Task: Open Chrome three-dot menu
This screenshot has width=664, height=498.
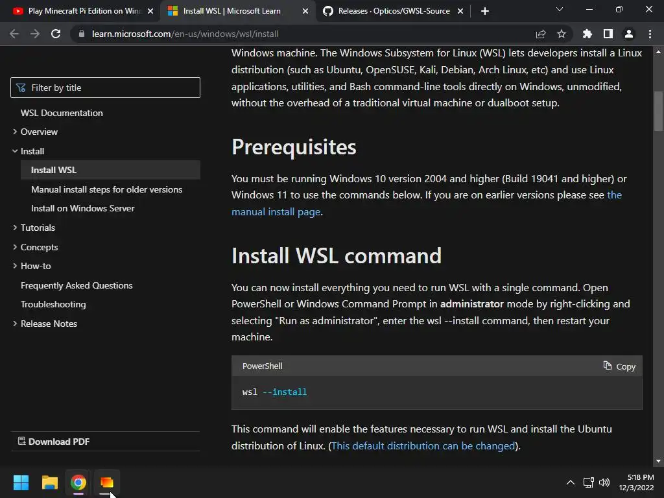Action: (650, 34)
